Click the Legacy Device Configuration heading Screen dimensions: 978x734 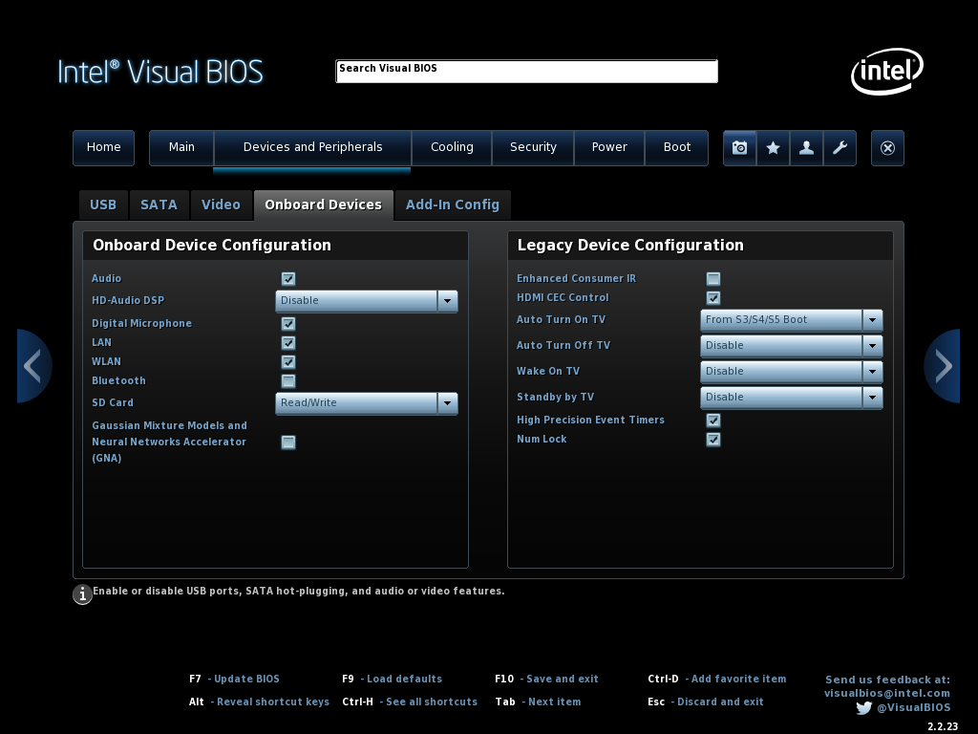click(630, 246)
